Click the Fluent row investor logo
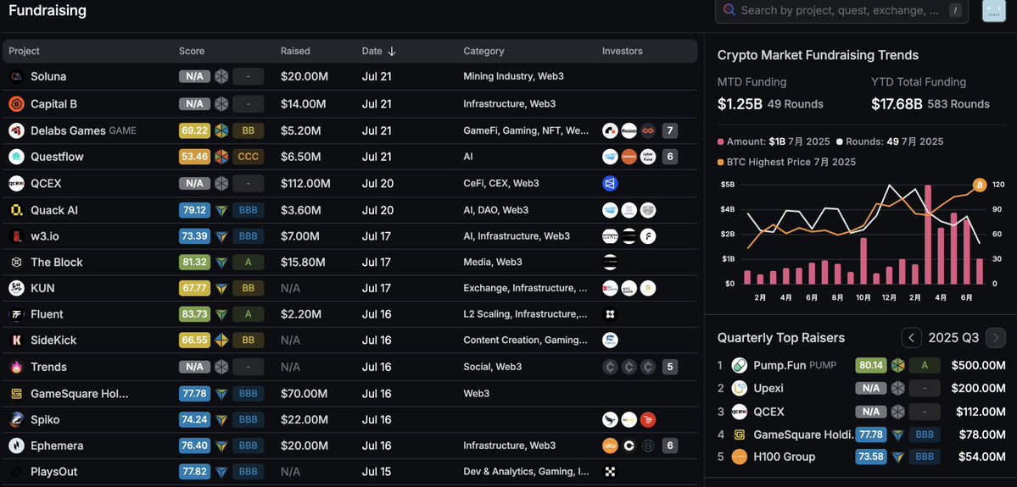 tap(610, 314)
